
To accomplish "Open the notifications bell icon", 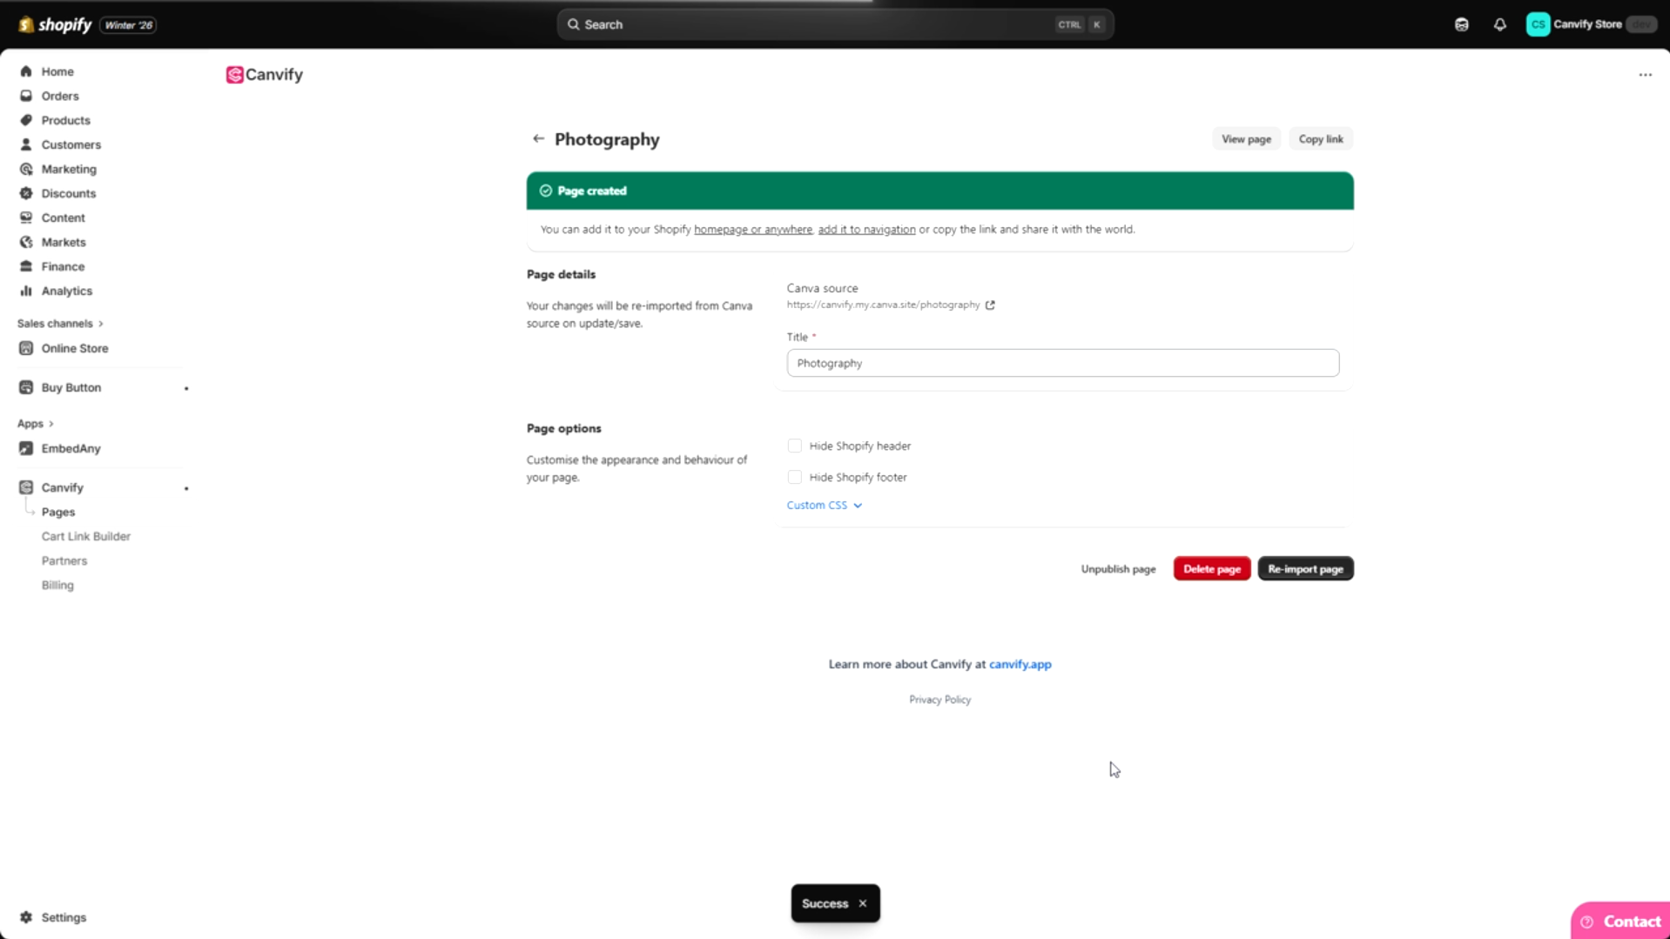I will (x=1499, y=24).
